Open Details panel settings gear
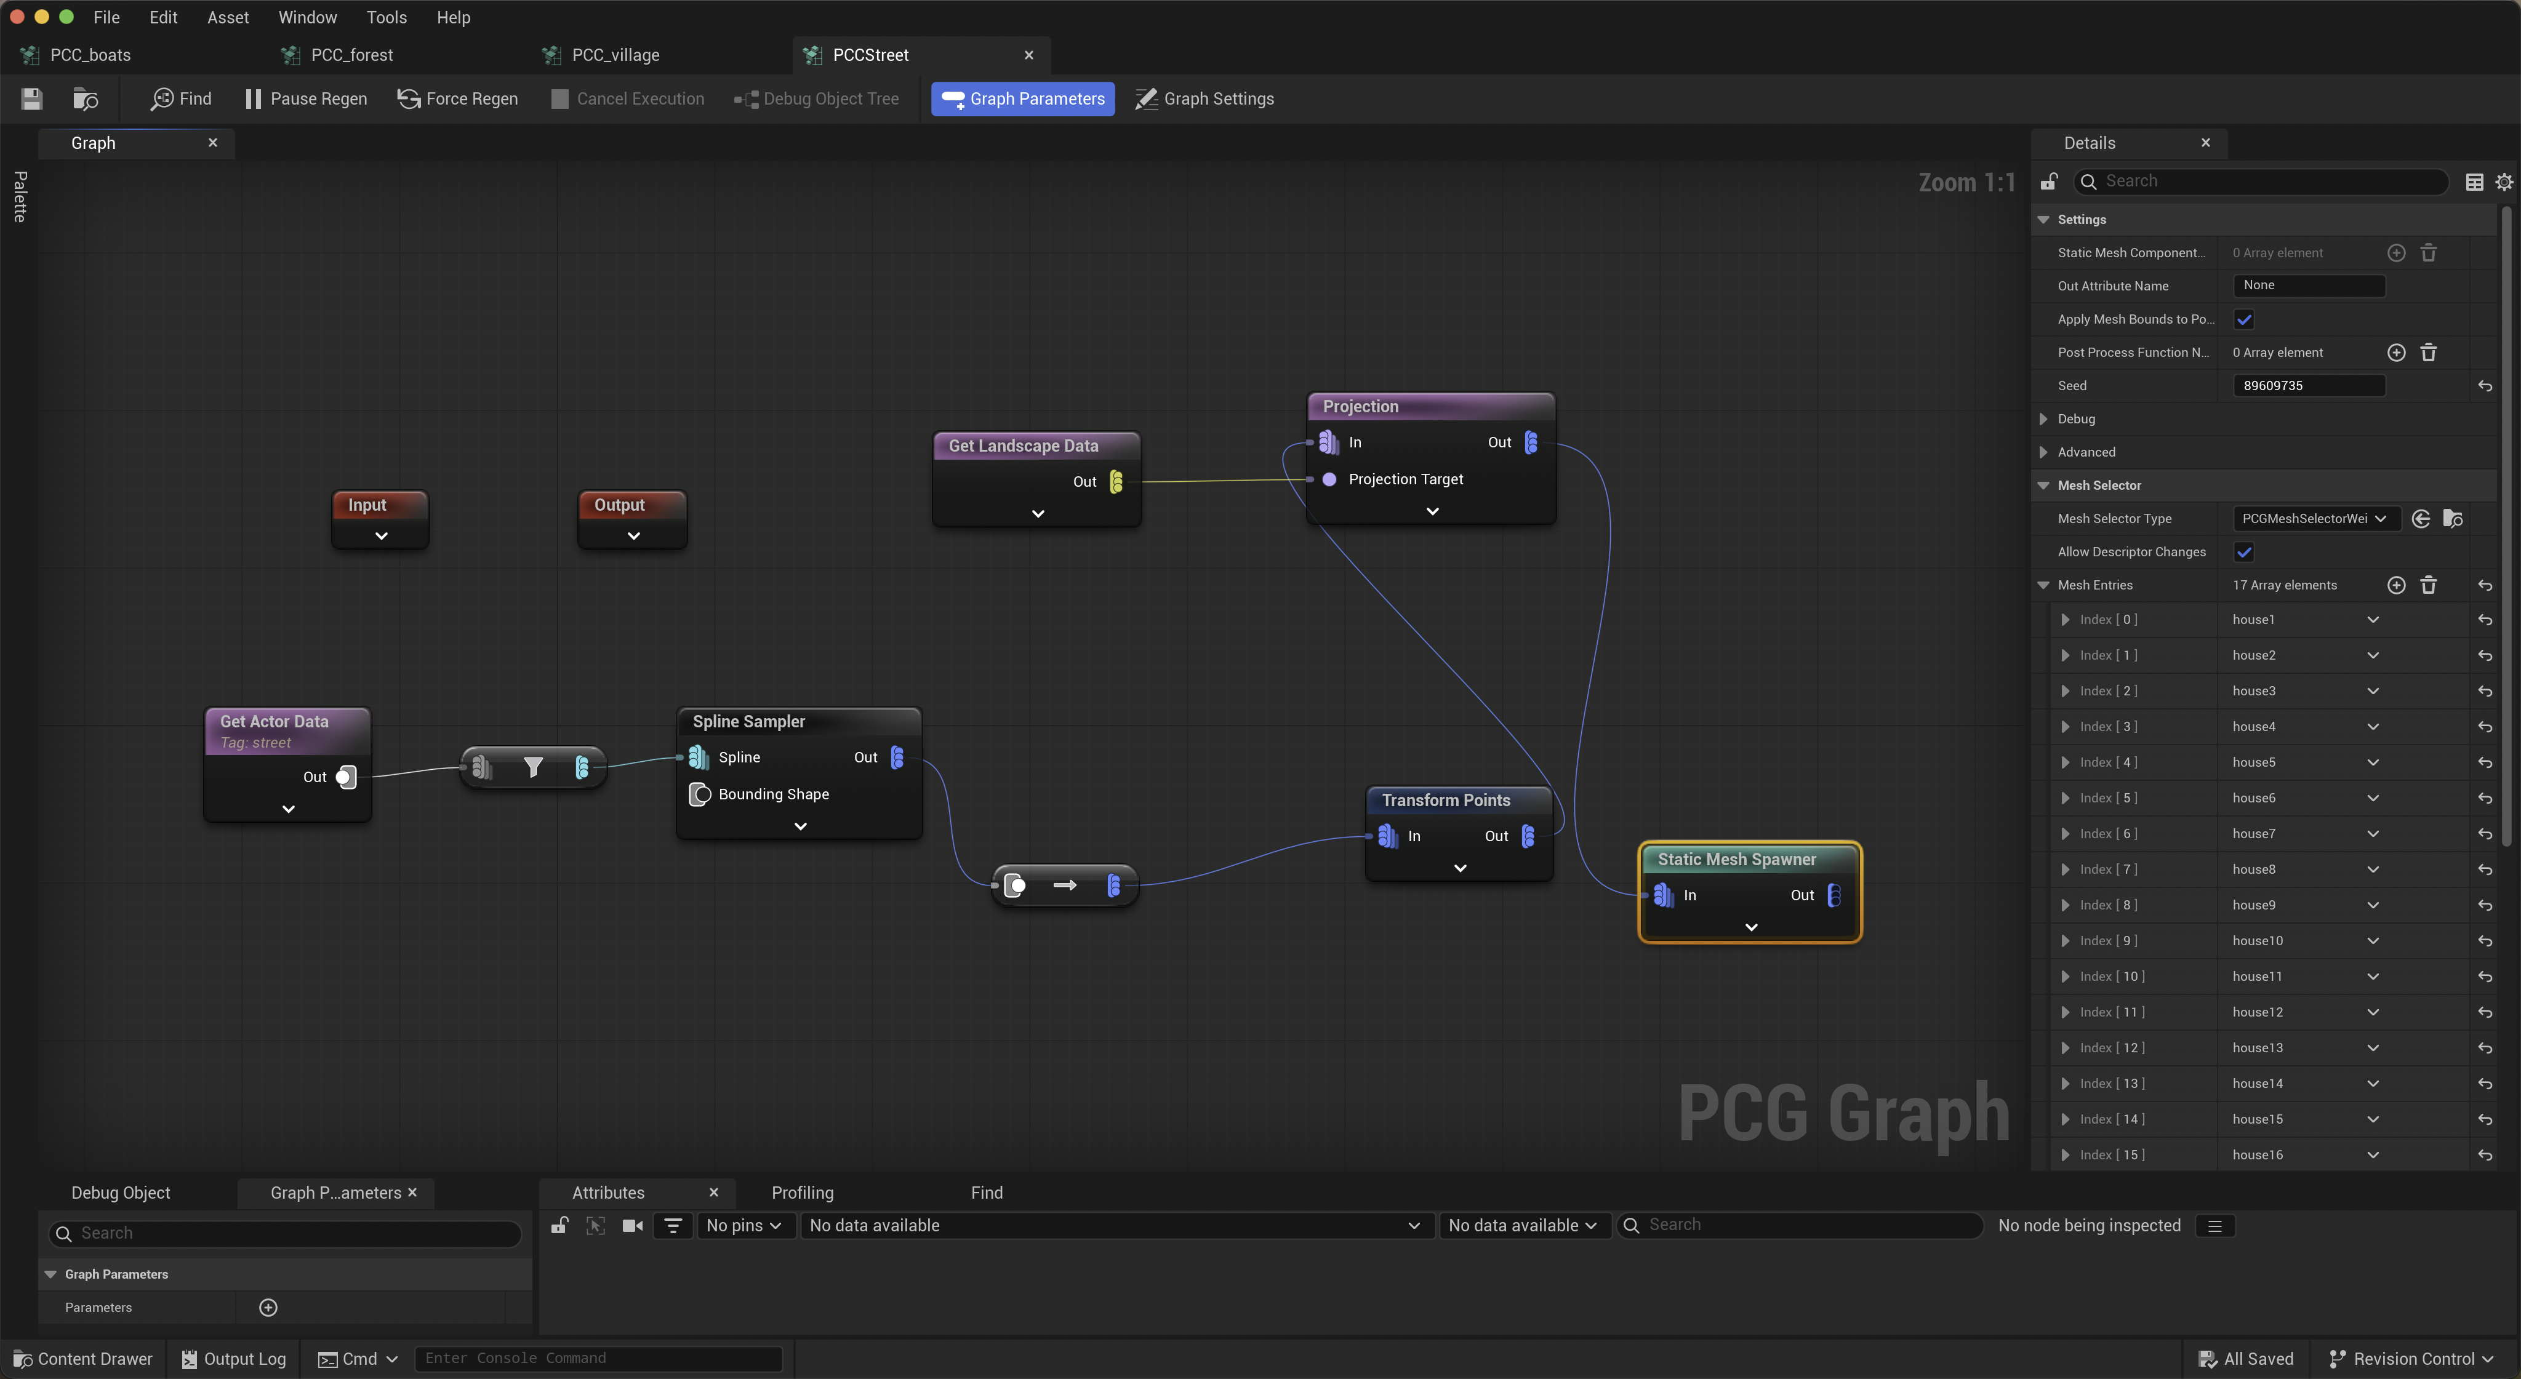 tap(2503, 182)
